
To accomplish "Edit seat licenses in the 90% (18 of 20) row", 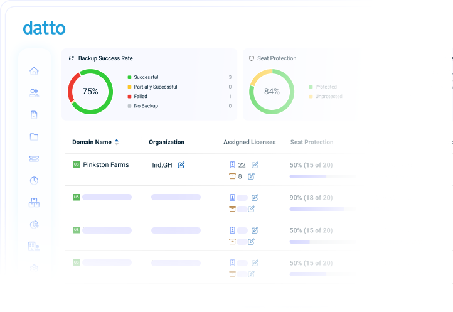I will tap(255, 198).
